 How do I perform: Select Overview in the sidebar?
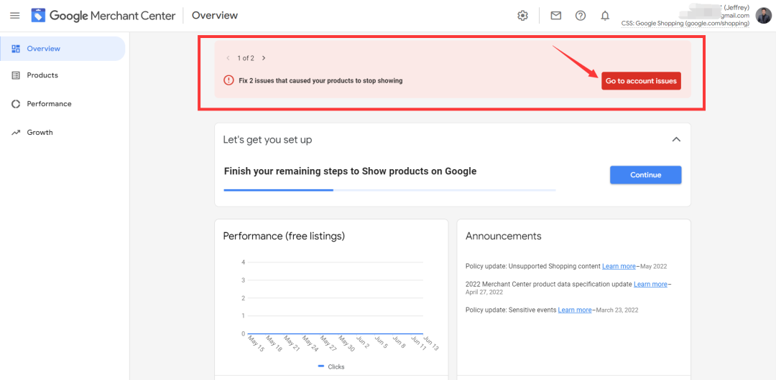(63, 49)
